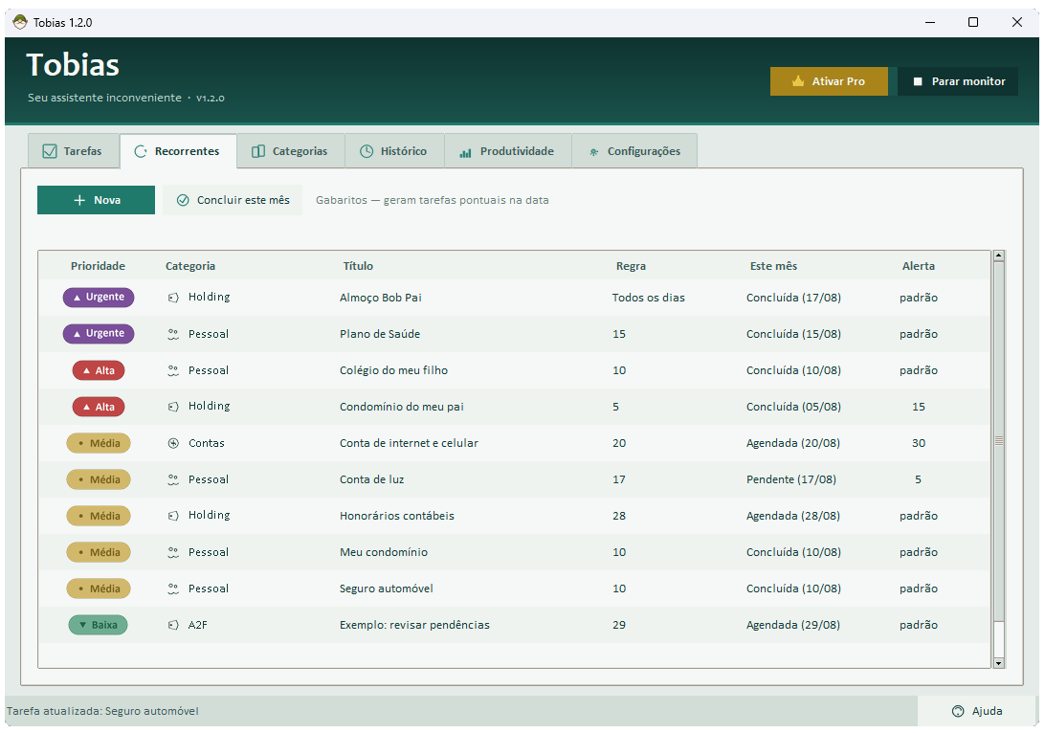
Task: Select the Condomínio do meu pai title
Action: pyautogui.click(x=402, y=407)
